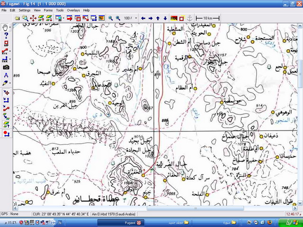Click the map-to-map blue arrow icon
This screenshot has height=227, width=303.
coord(6,116)
